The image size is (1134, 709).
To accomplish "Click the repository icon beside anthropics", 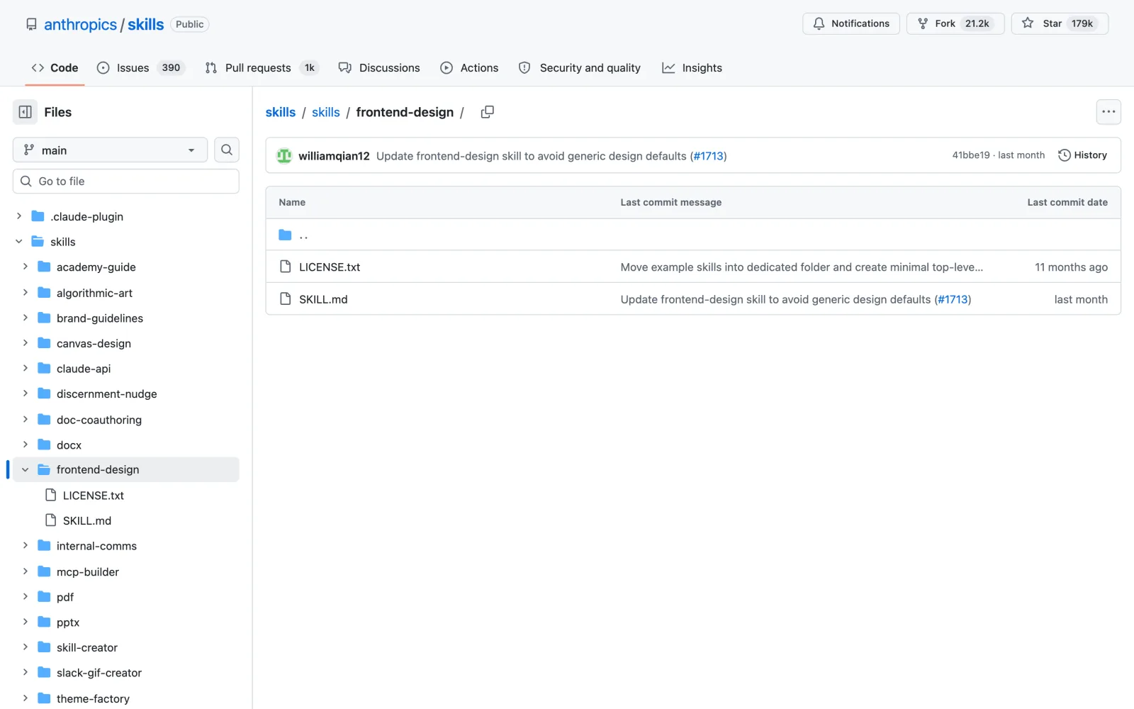I will click(31, 24).
